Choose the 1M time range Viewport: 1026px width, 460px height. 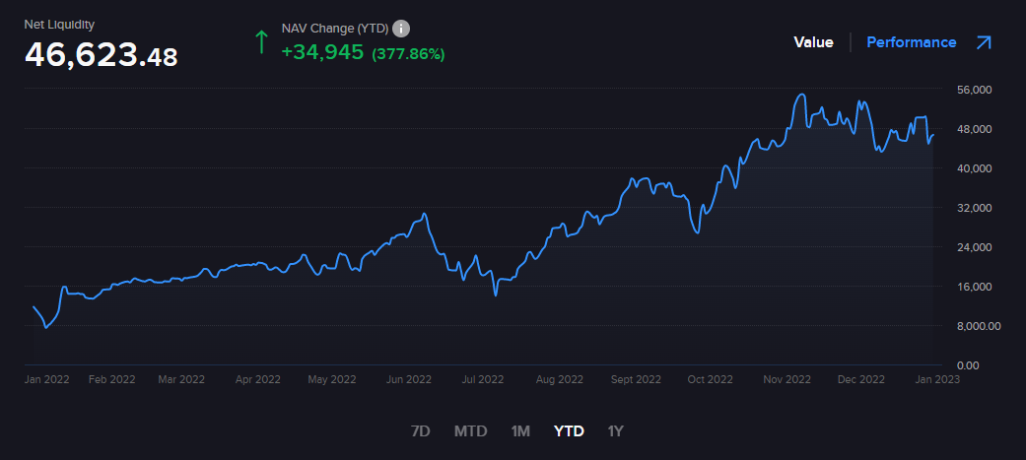click(520, 430)
